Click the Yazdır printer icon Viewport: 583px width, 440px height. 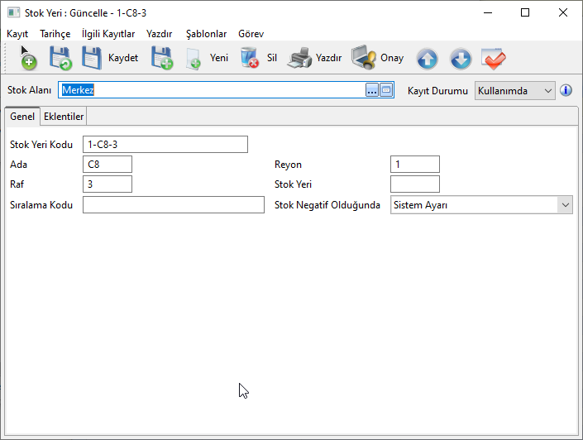point(299,58)
